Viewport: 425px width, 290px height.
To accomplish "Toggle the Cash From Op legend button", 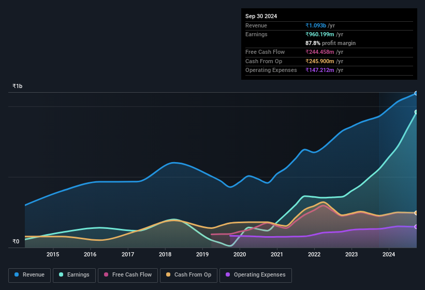I will click(188, 275).
